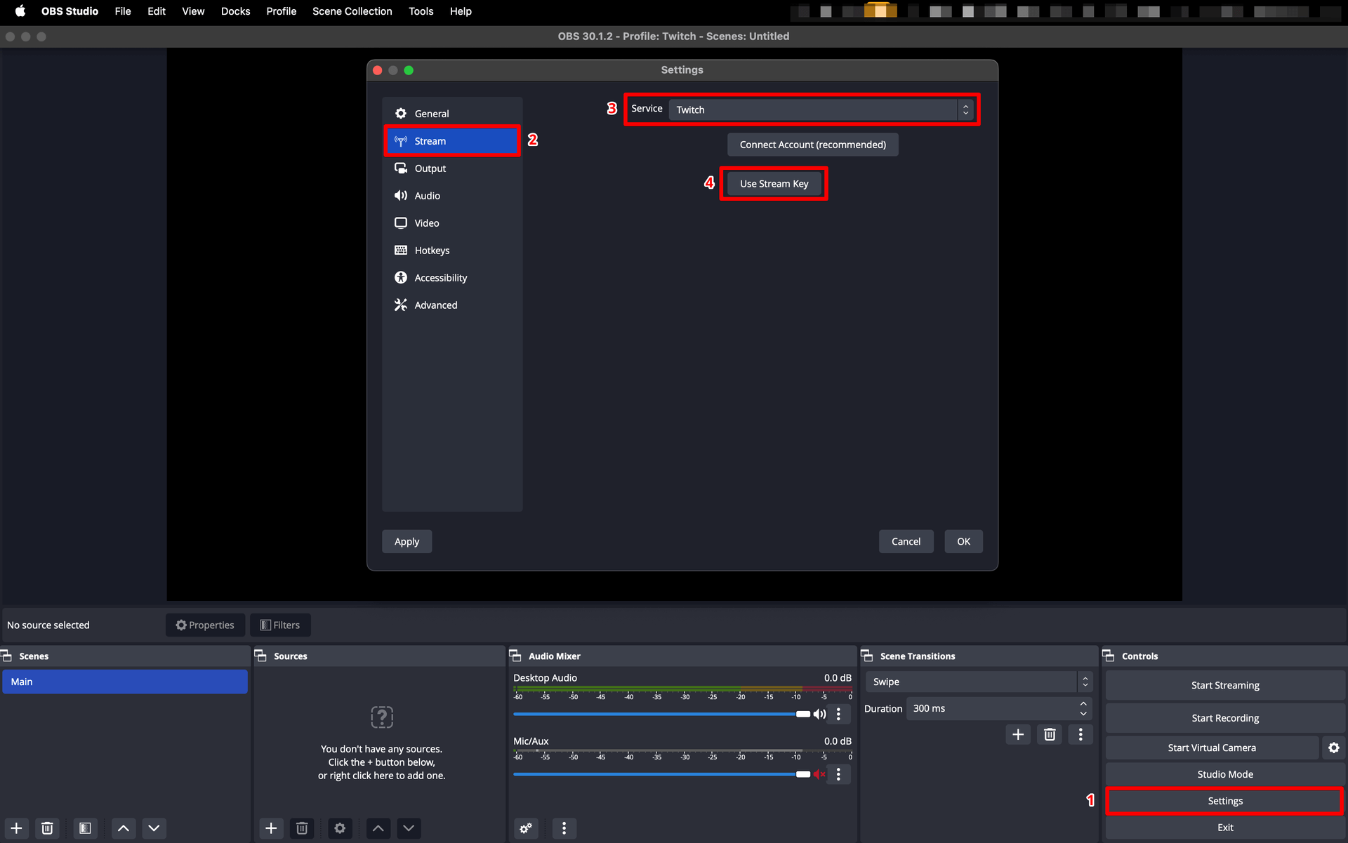Select Output in settings sidebar

pyautogui.click(x=430, y=168)
